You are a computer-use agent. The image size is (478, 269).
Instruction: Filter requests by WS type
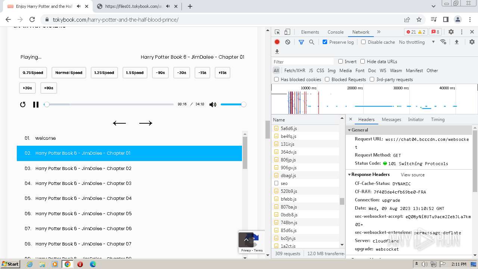(383, 70)
